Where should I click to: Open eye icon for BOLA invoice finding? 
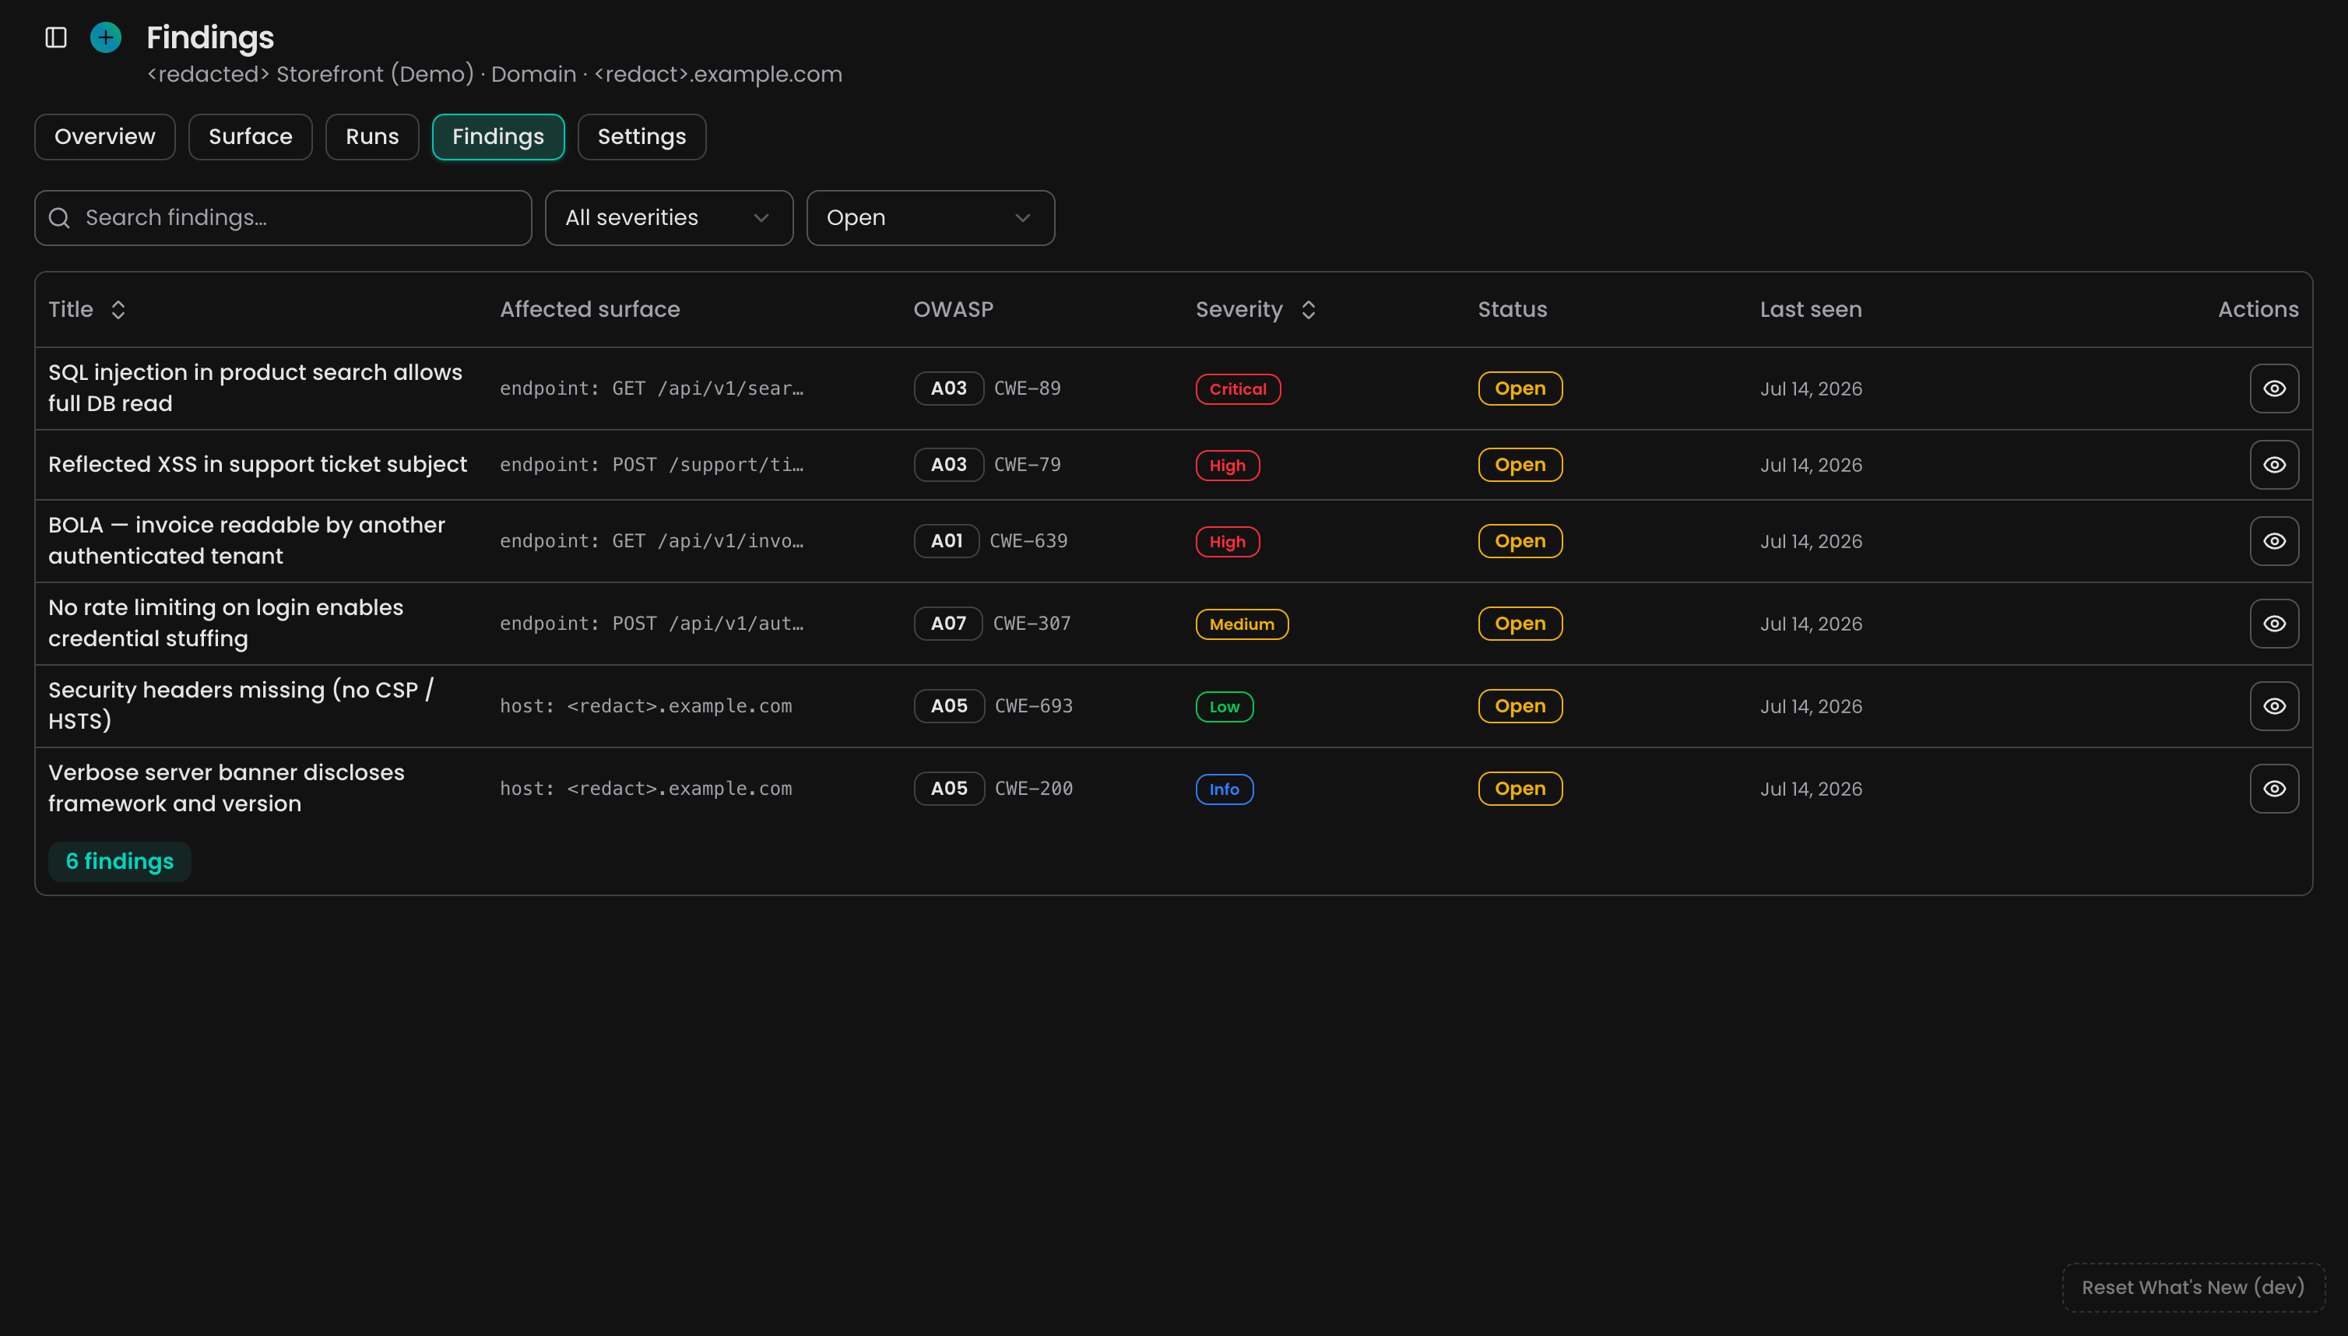pos(2274,540)
